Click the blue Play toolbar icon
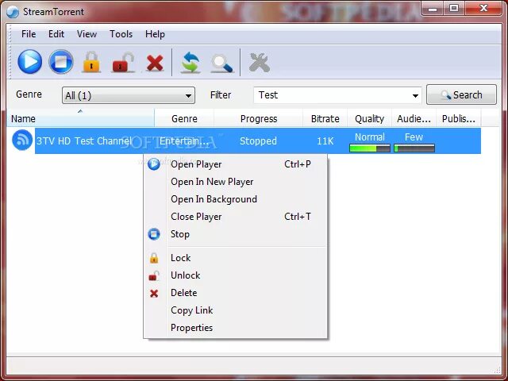This screenshot has width=508, height=381. 30,62
